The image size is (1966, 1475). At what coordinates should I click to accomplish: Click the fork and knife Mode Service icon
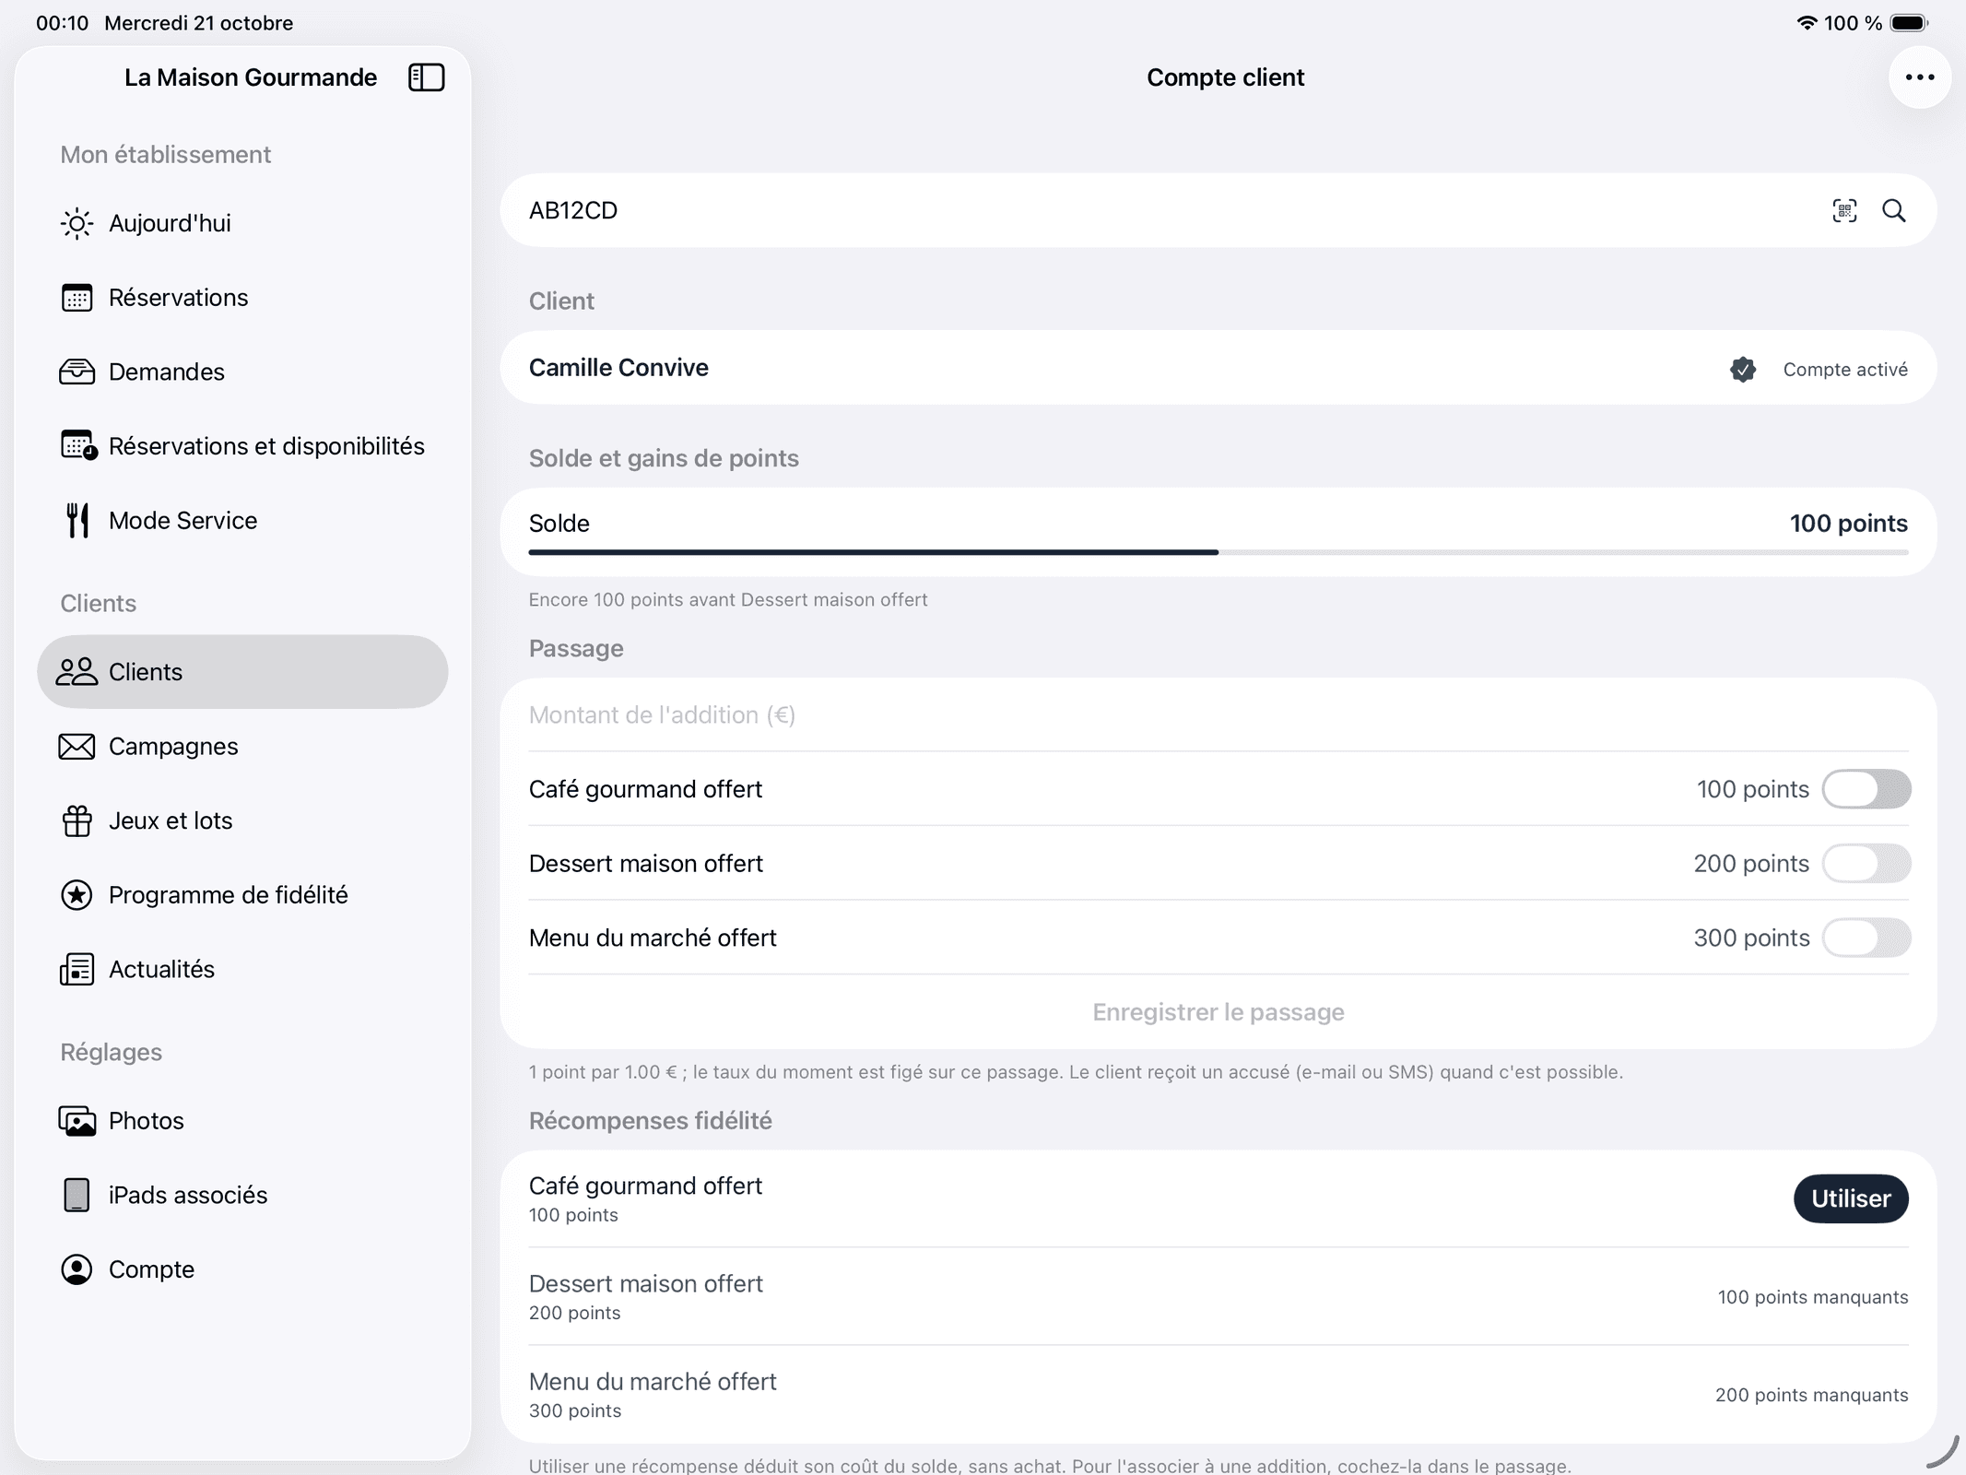click(77, 520)
